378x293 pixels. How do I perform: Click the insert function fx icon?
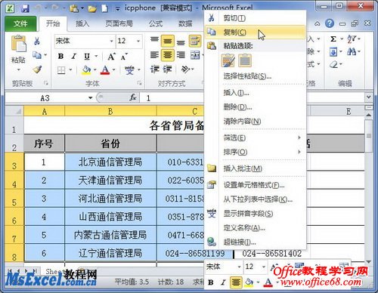(133, 97)
